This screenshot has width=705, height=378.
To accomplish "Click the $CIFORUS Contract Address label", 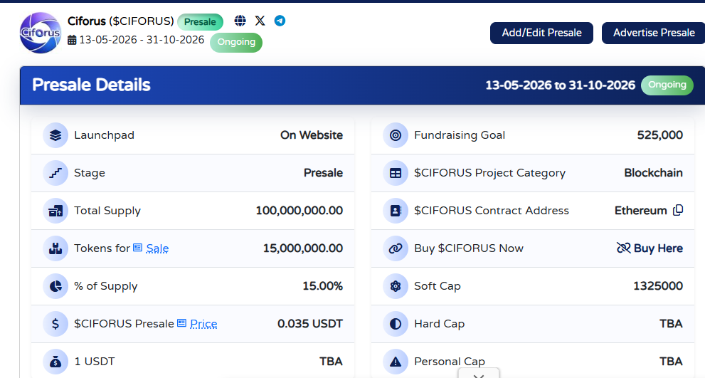I will (x=492, y=211).
